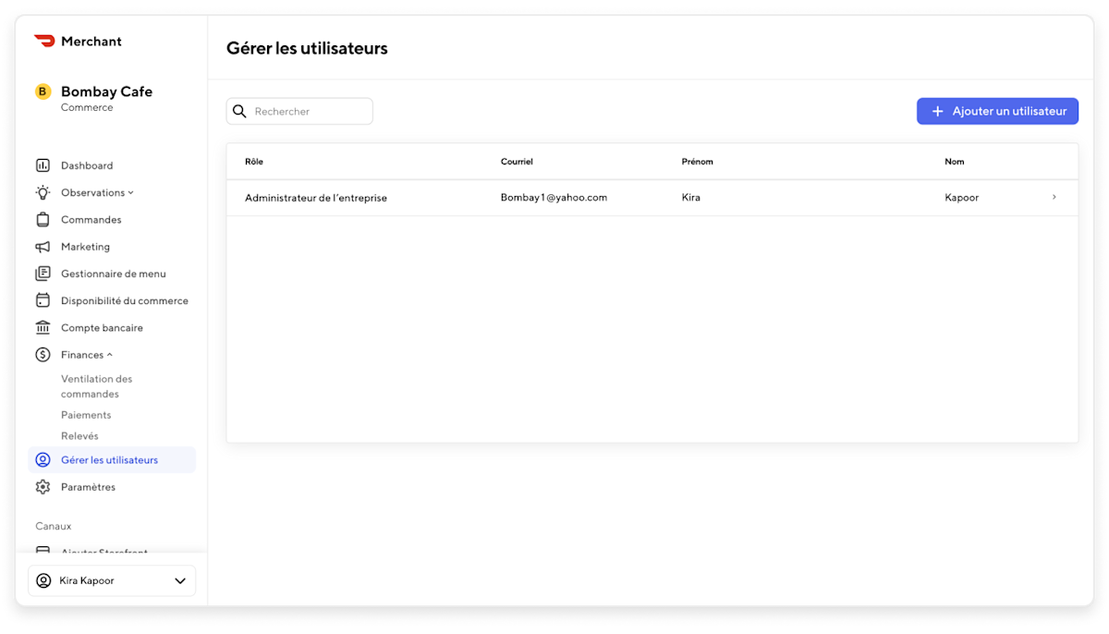Click the Commandes bag icon
This screenshot has height=634, width=1109.
click(43, 220)
